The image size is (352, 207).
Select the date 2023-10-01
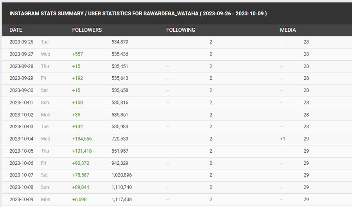click(x=22, y=103)
